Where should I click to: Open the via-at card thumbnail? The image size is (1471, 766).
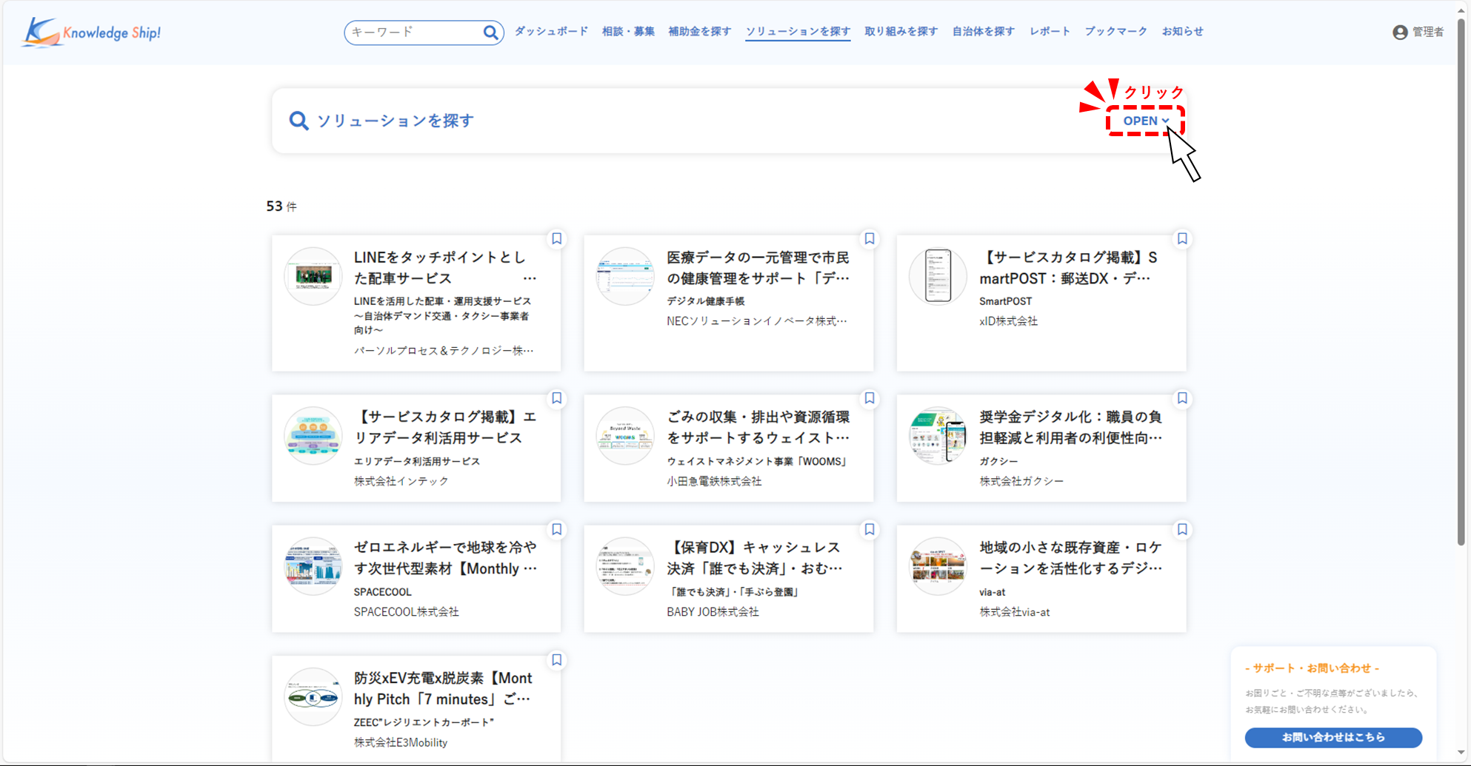(x=938, y=567)
